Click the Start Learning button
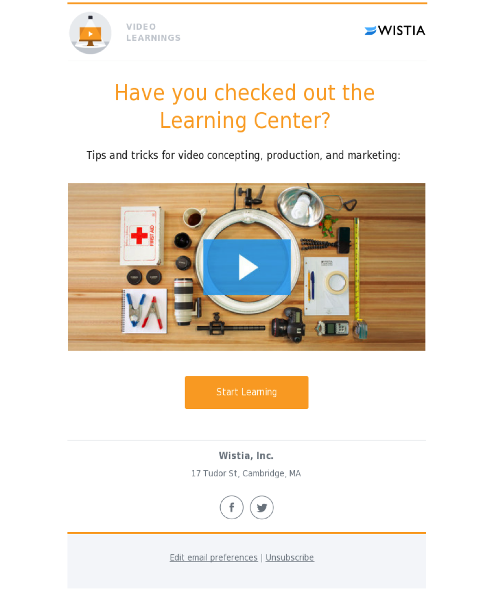Screen dimensions: 495x601 247,392
